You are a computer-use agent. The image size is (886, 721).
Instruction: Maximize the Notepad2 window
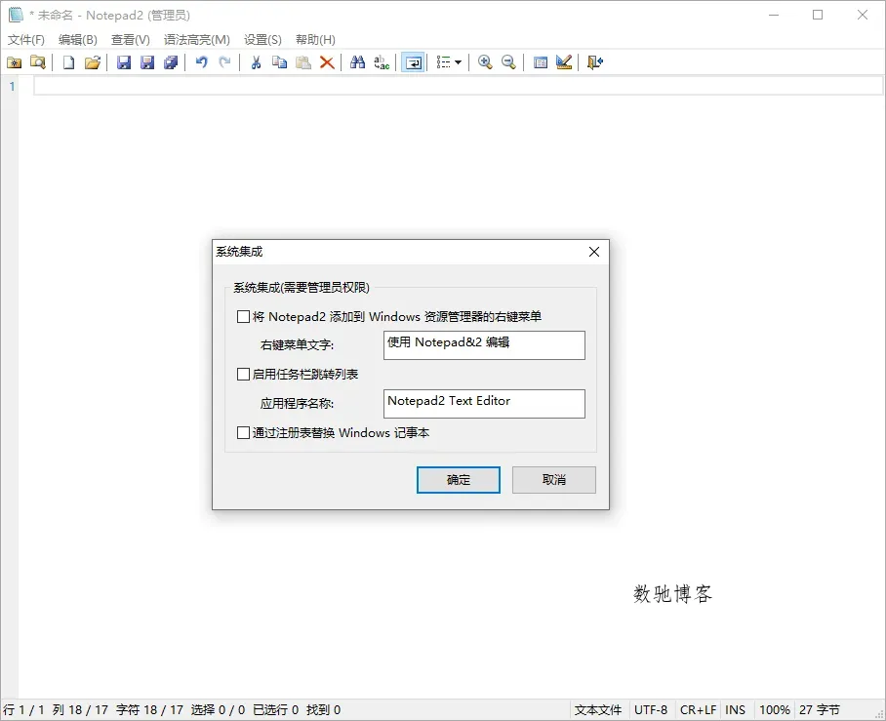(818, 15)
